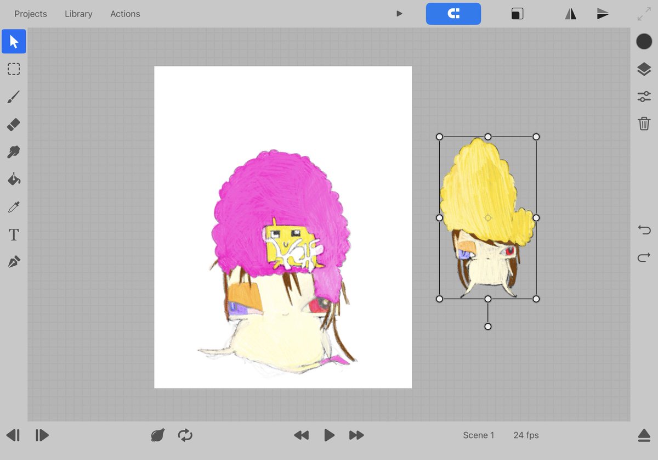Image resolution: width=658 pixels, height=460 pixels.
Task: Open the Projects menu
Action: coord(31,14)
